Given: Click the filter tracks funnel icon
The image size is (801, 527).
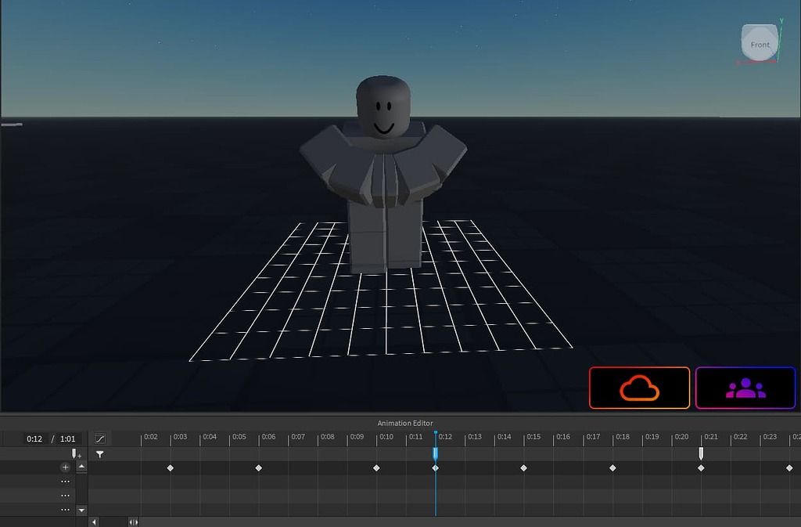Looking at the screenshot, I should [x=99, y=453].
